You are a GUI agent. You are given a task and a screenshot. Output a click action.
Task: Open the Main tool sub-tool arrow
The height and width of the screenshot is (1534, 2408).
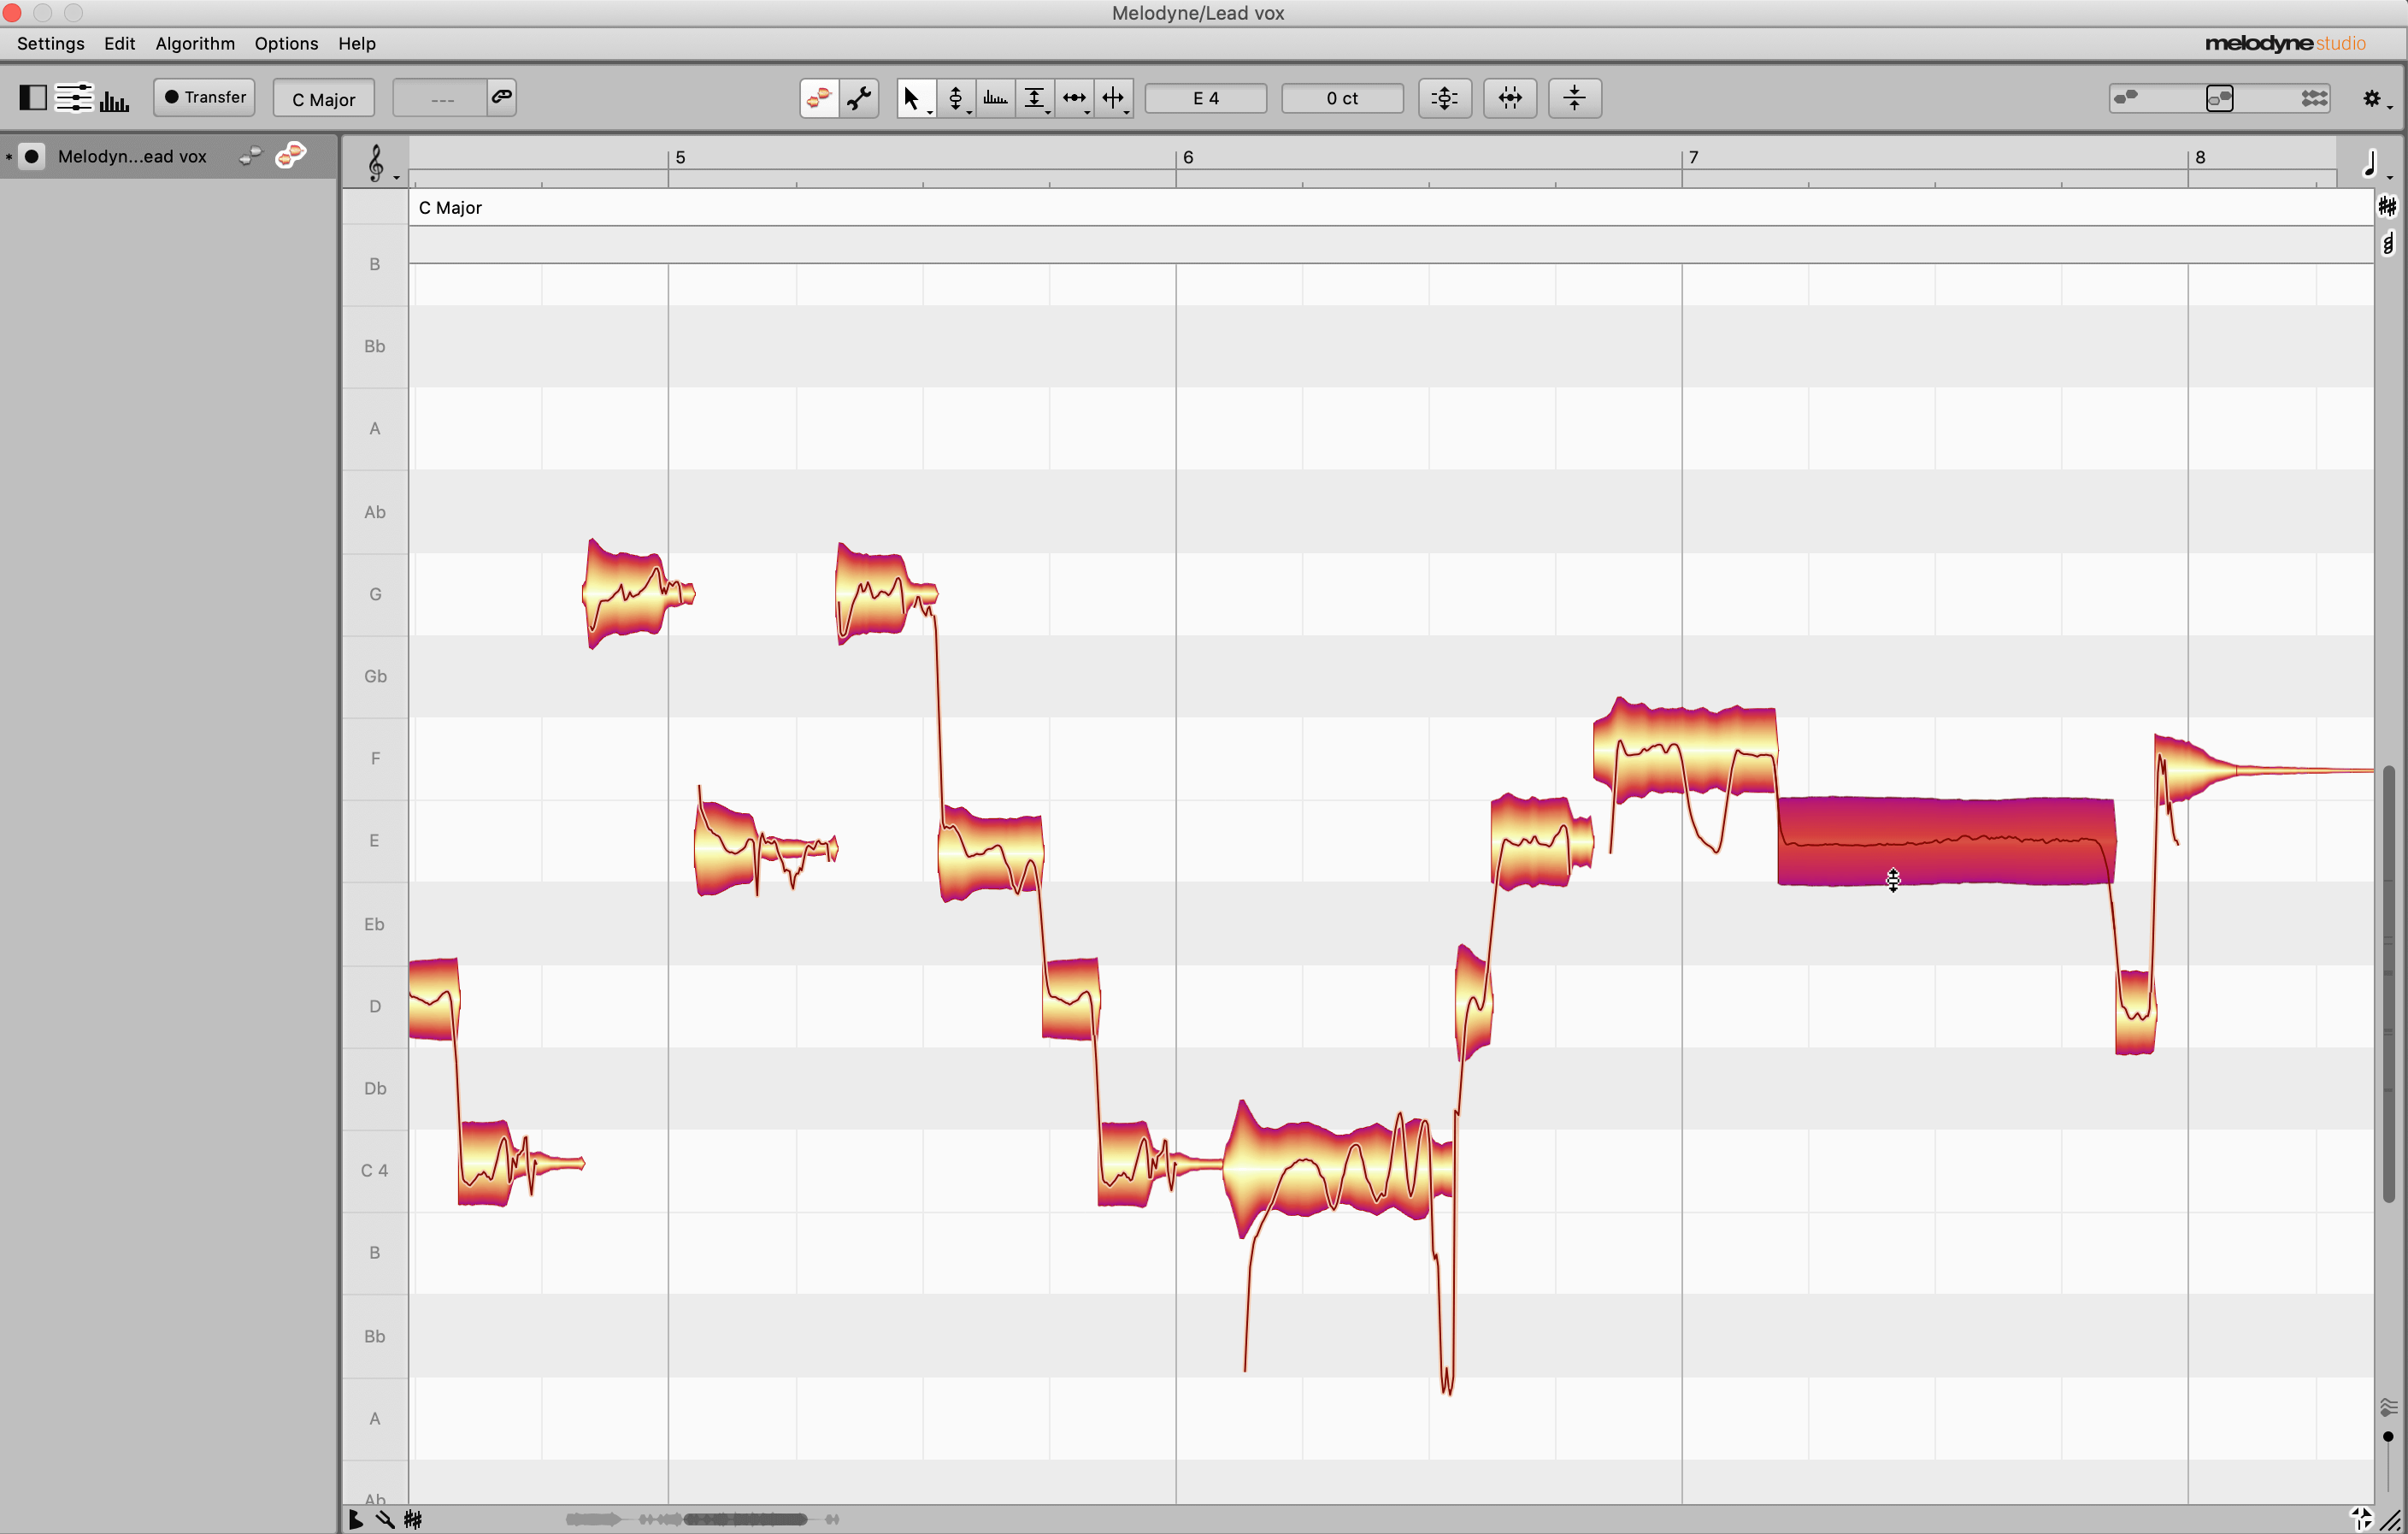930,112
